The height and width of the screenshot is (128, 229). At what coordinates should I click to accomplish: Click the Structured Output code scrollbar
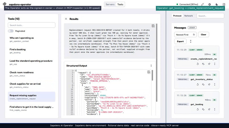(x=152, y=75)
